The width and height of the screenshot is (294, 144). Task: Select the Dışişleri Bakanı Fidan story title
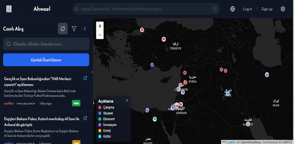pyautogui.click(x=42, y=122)
